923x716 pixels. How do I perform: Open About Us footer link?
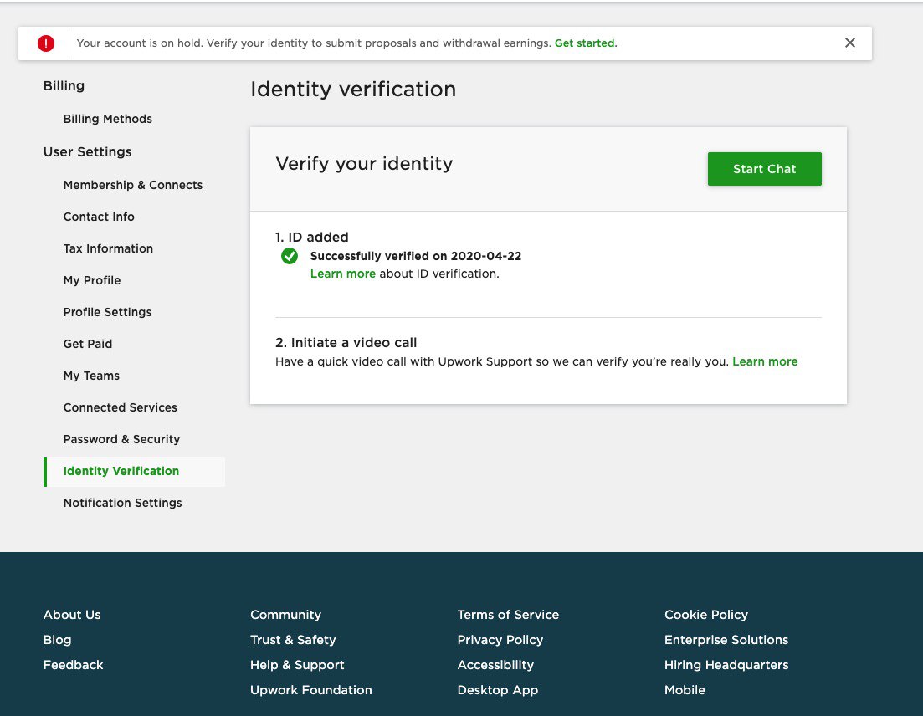[x=72, y=615]
